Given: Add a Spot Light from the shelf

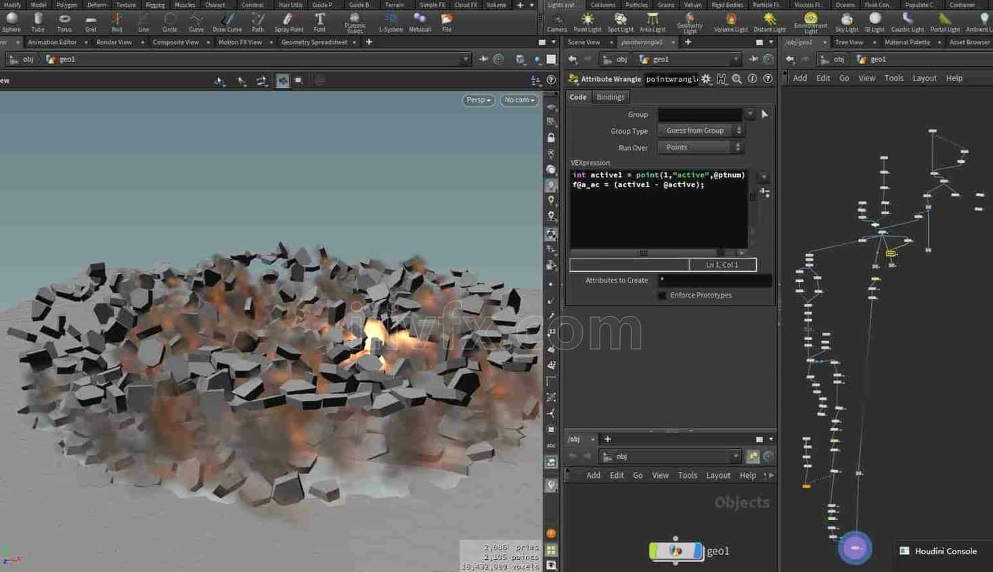Looking at the screenshot, I should click(x=620, y=22).
